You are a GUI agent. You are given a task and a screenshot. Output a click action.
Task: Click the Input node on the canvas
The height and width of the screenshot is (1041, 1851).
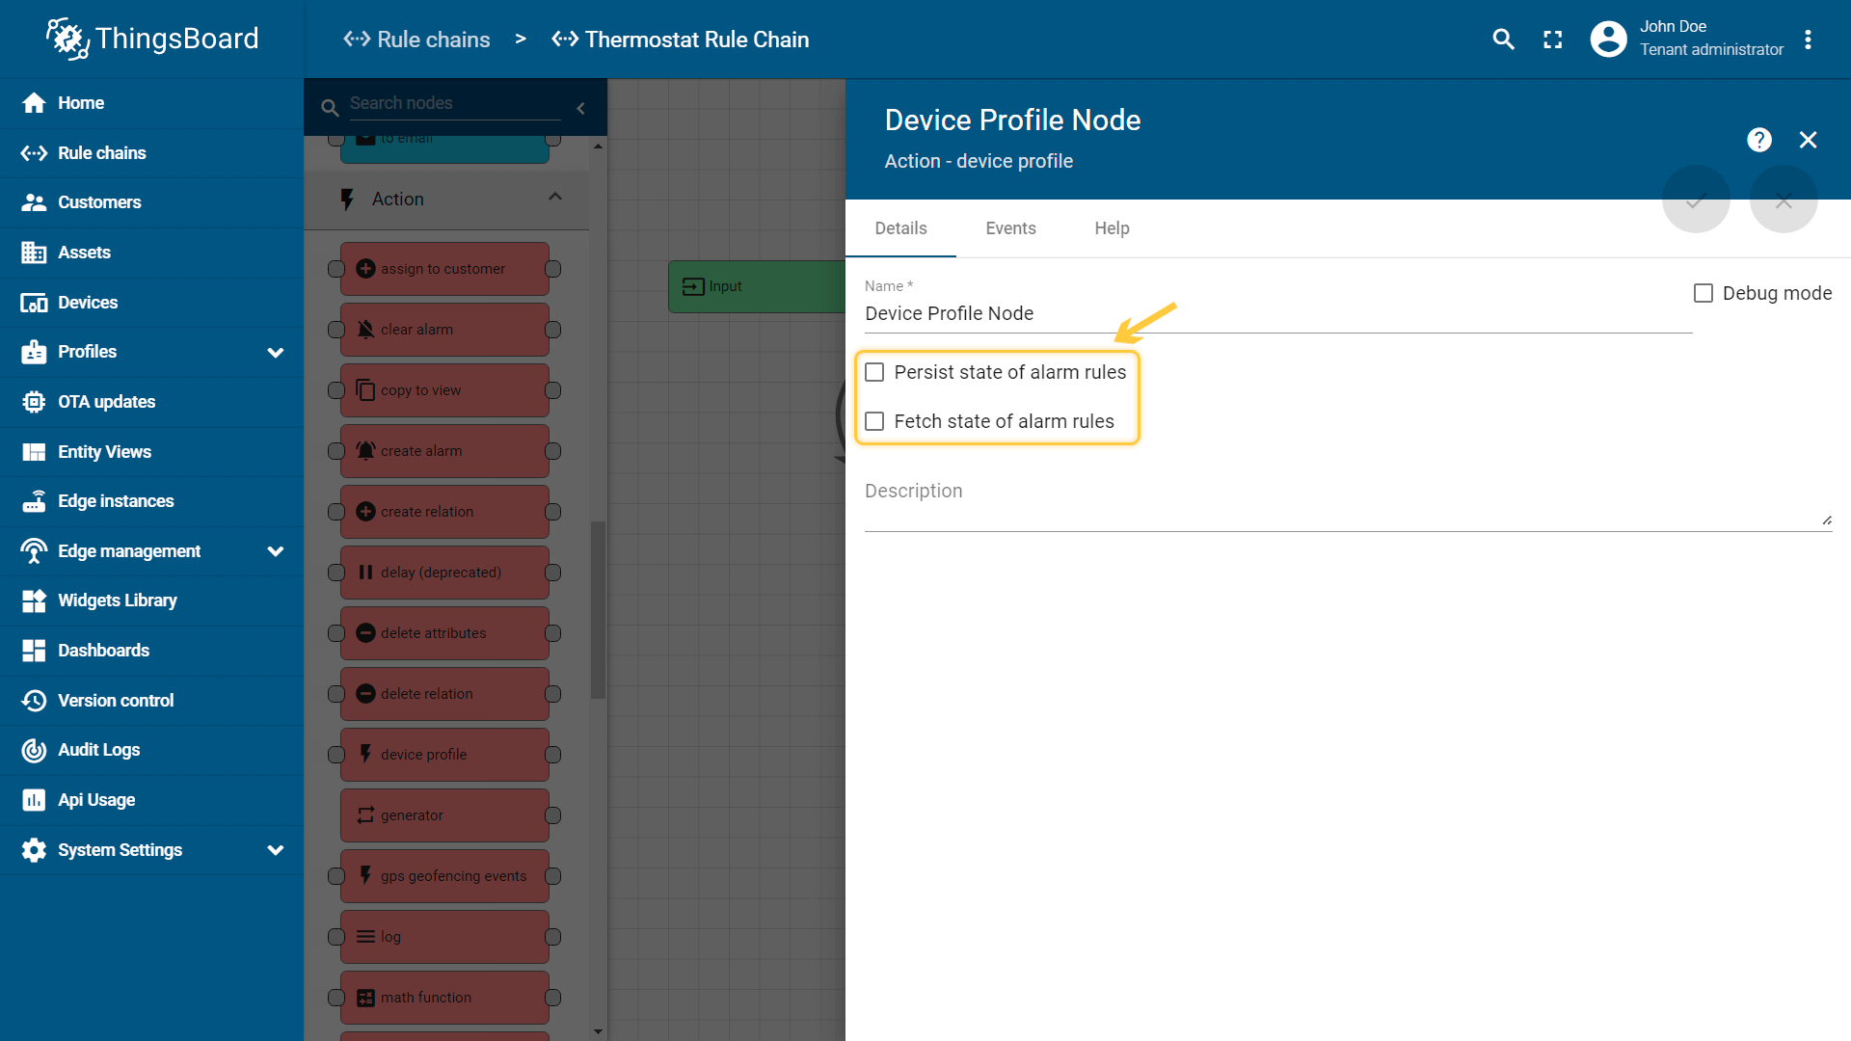(x=757, y=286)
